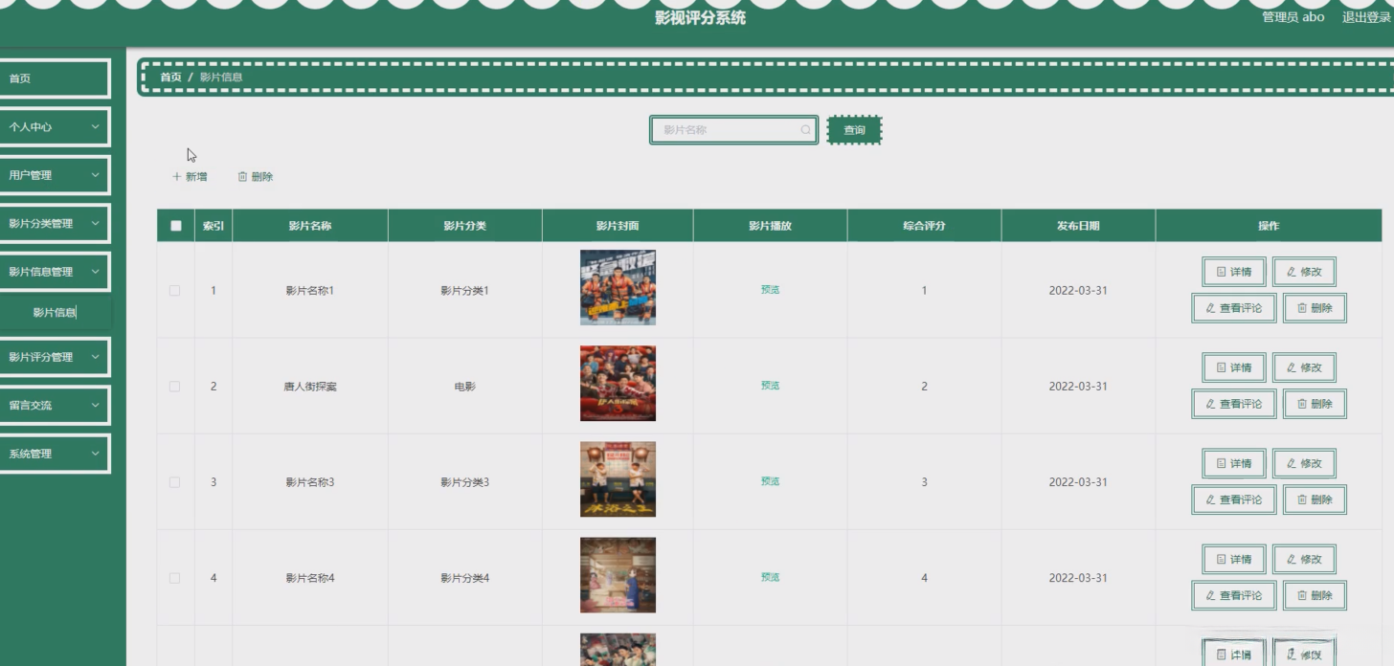
Task: Check the box for row 影片名称4
Action: tap(174, 578)
